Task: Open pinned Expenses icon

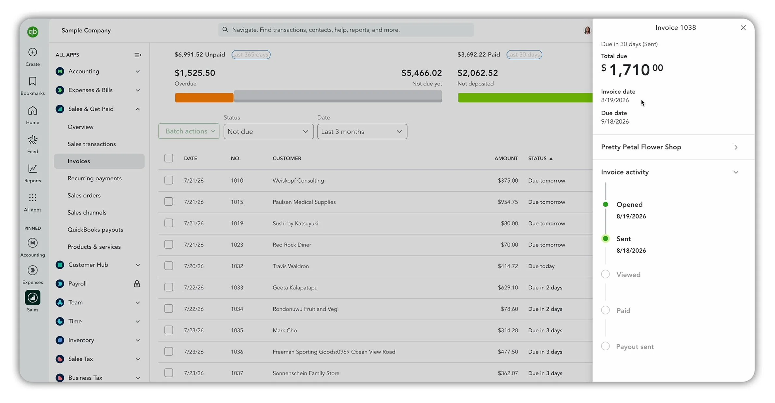Action: tap(33, 270)
